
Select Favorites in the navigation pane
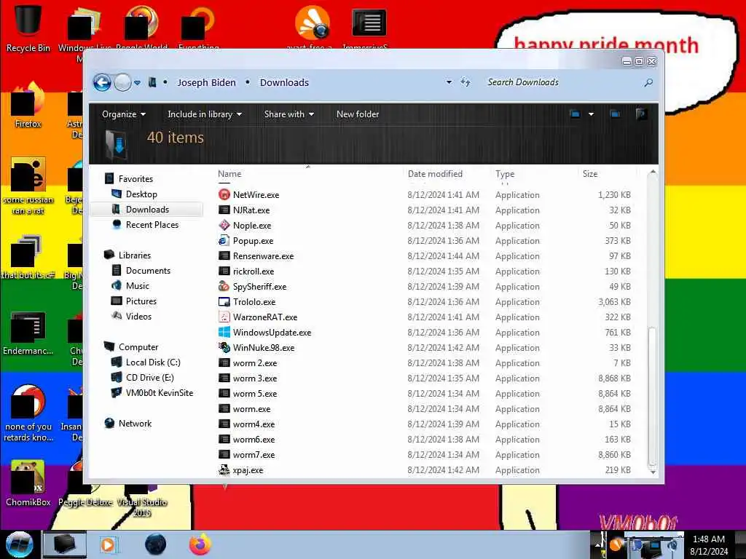click(x=136, y=179)
